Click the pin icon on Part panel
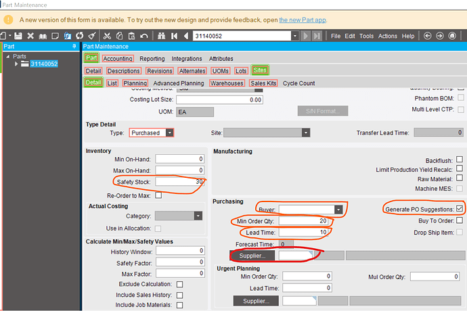Viewport: 467px width, 311px height. point(74,46)
